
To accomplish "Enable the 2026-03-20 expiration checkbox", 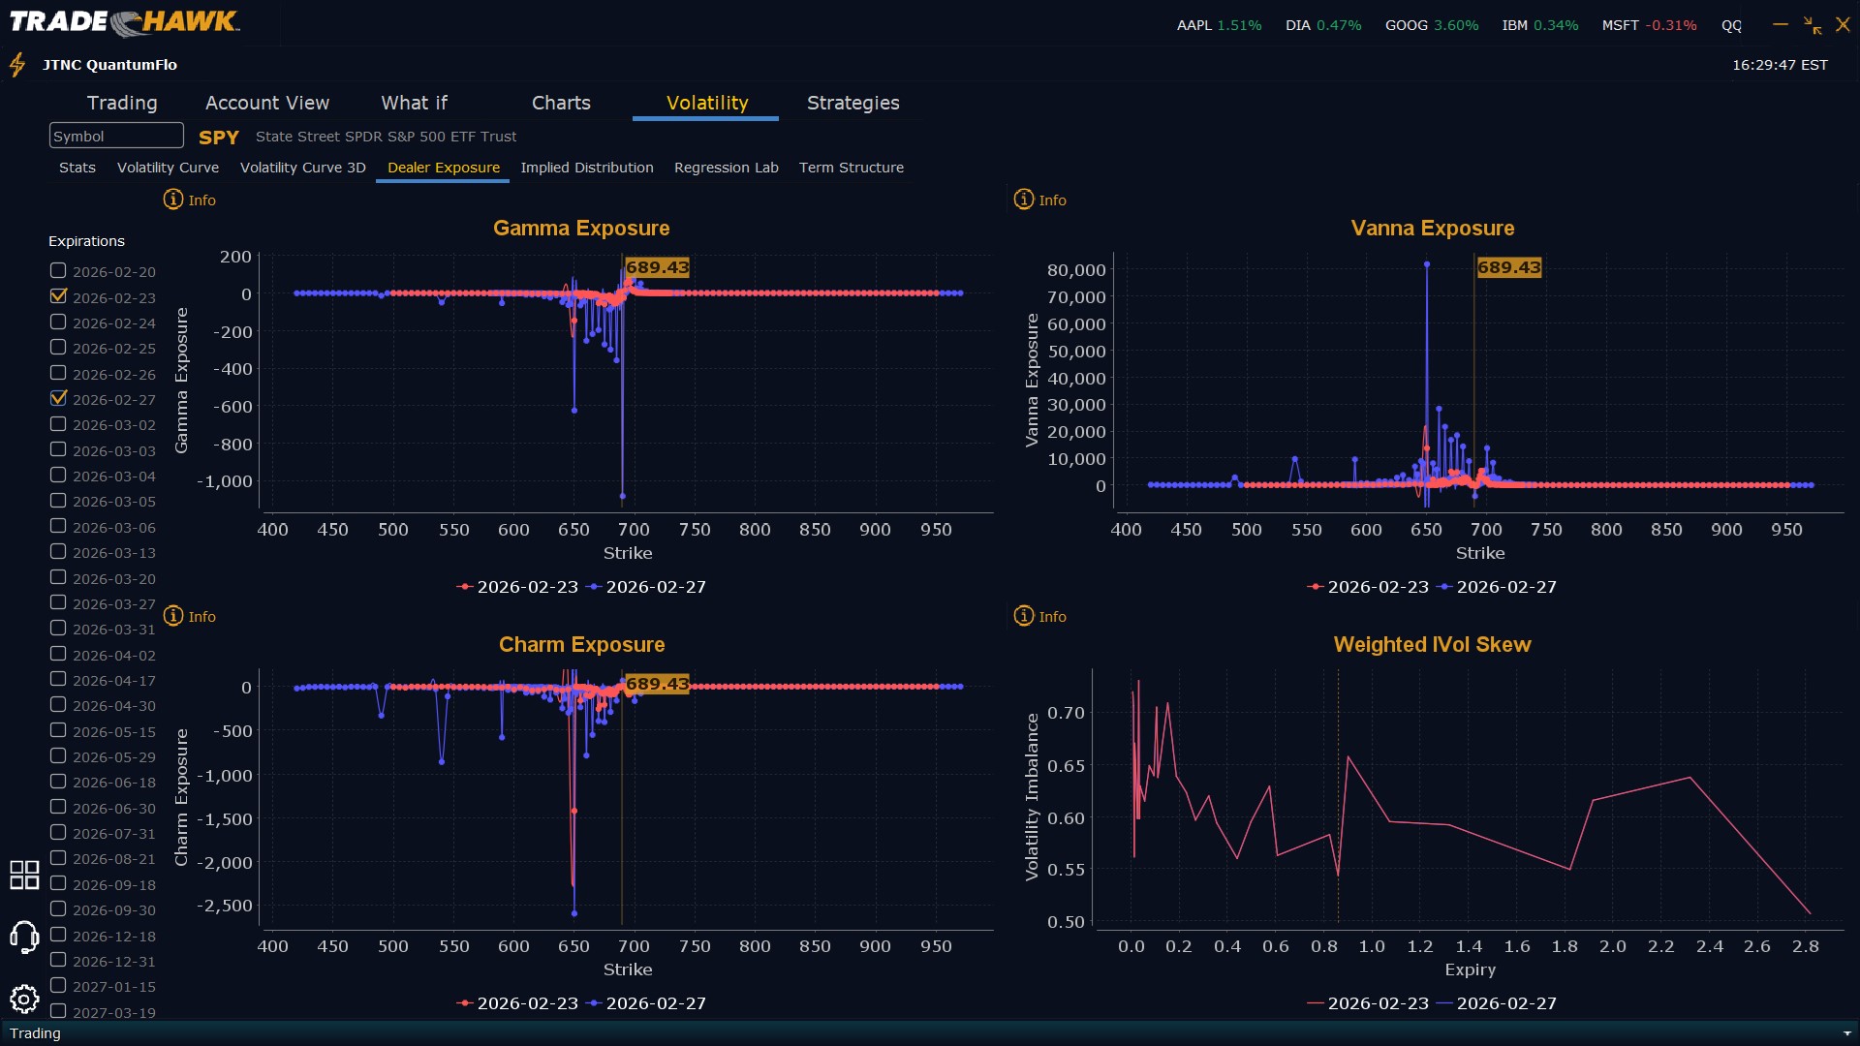I will pos(58,577).
